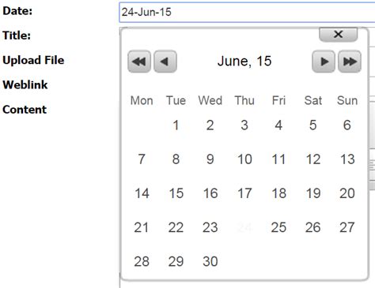
Task: Go to previous year with double-left arrow
Action: click(x=139, y=62)
